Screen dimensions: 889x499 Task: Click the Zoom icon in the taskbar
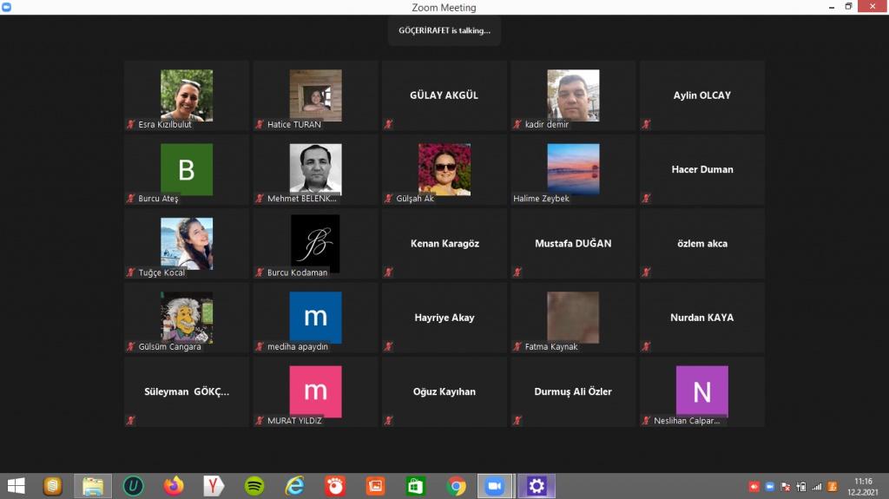(496, 486)
